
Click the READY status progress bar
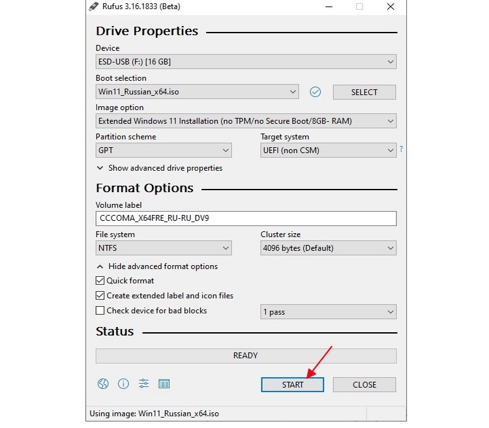pos(246,356)
